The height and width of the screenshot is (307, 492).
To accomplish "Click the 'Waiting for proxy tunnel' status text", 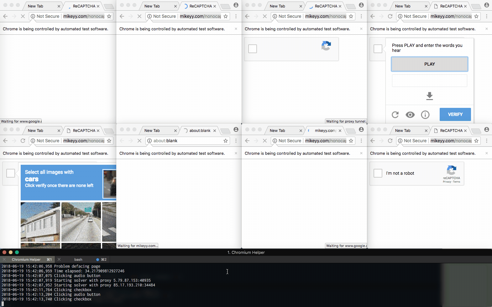I will (346, 121).
